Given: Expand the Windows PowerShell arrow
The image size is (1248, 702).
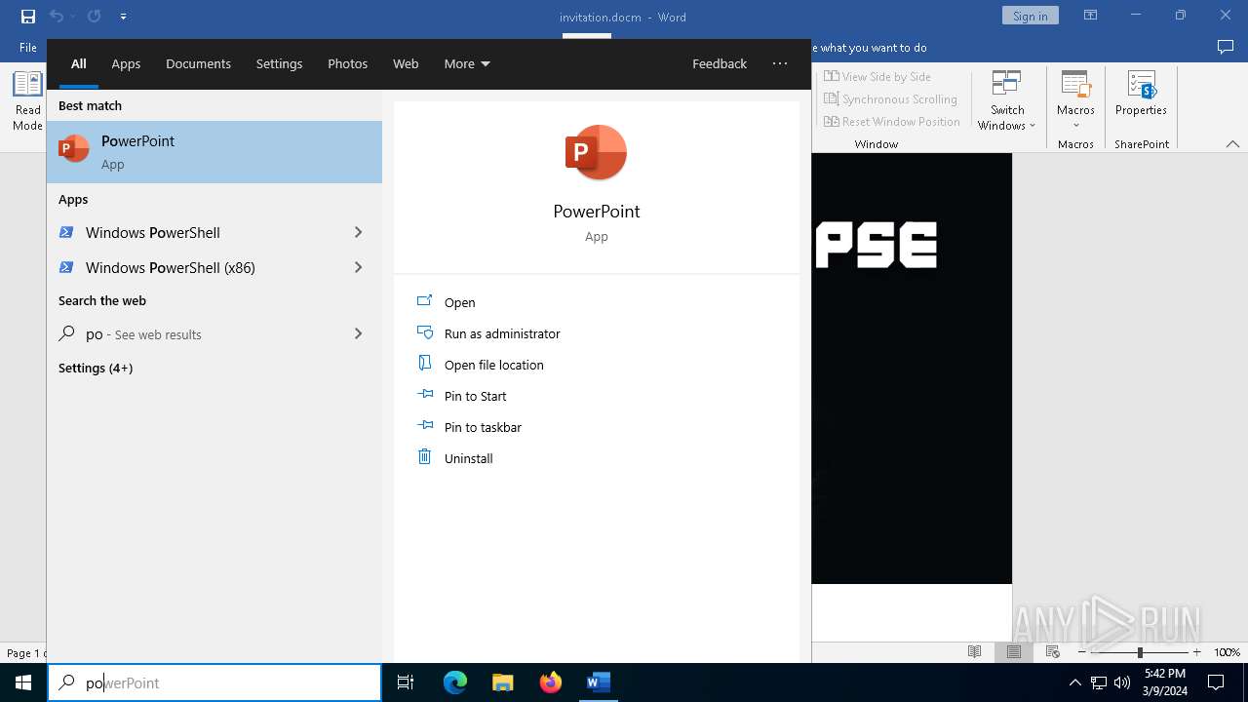Looking at the screenshot, I should [358, 232].
